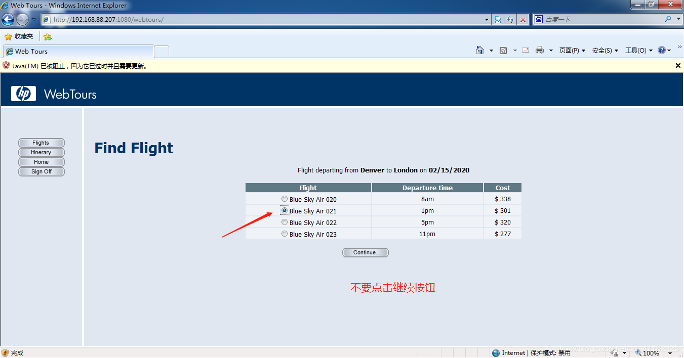Open a new blank tab
Viewport: 684px width, 358px height.
pos(162,52)
